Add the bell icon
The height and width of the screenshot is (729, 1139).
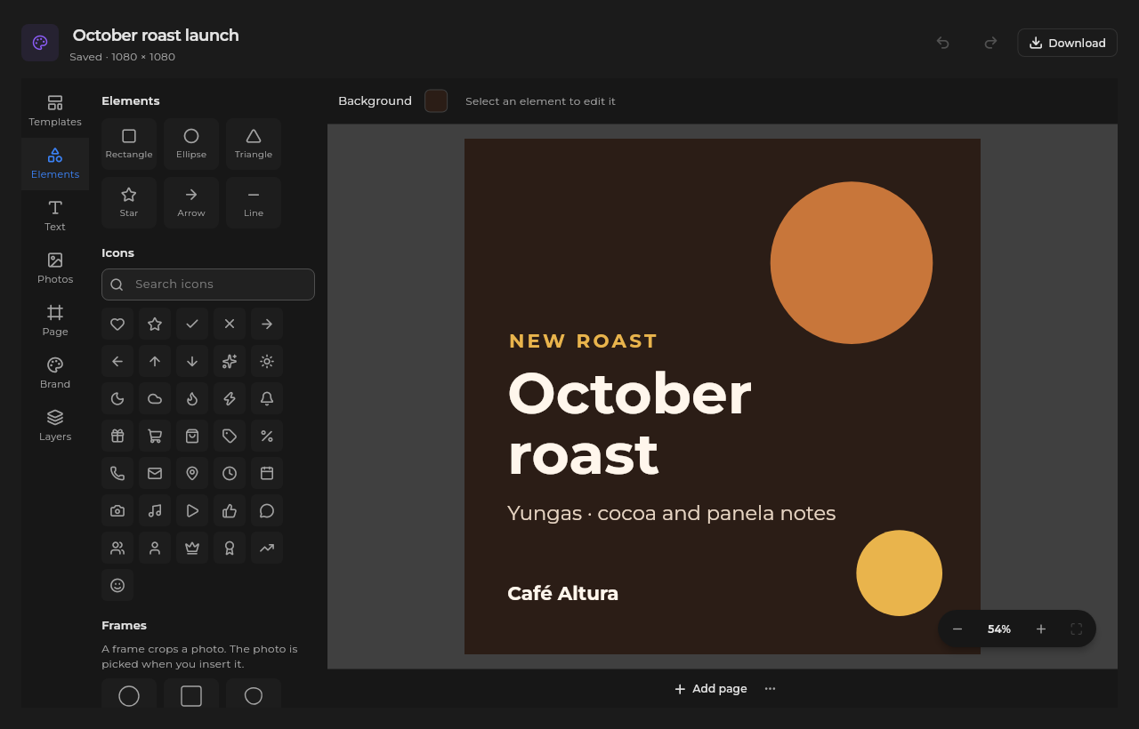tap(267, 398)
